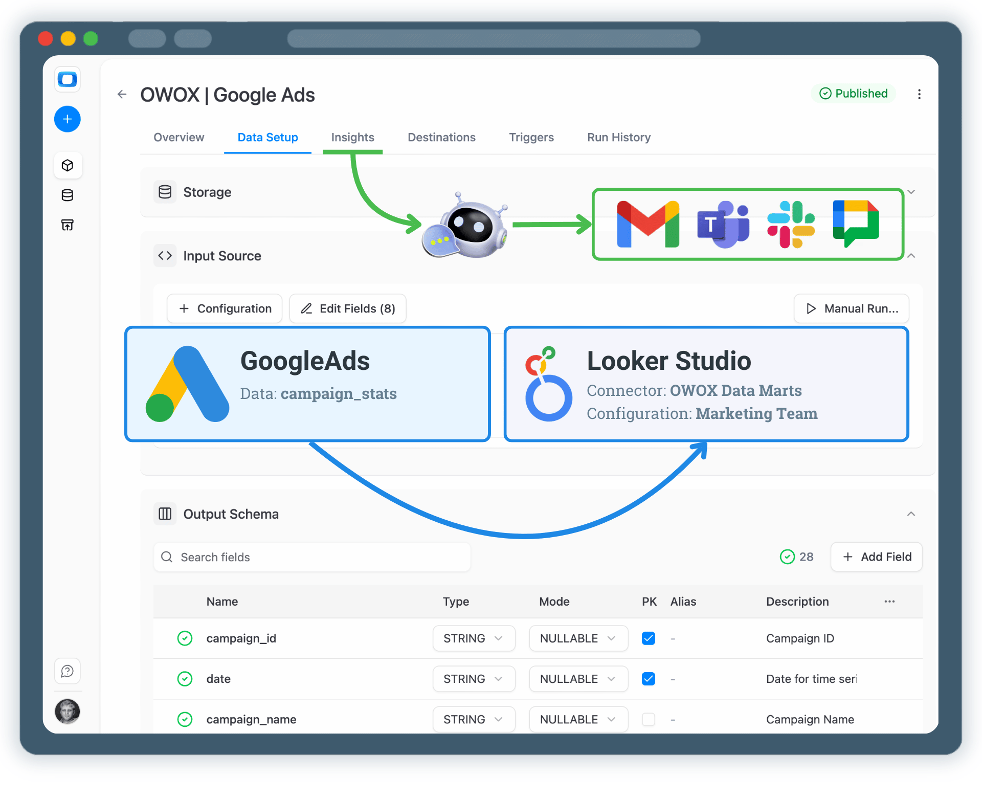The image size is (982, 799).
Task: Uncheck the PK checkbox for campaign_id
Action: [x=649, y=638]
